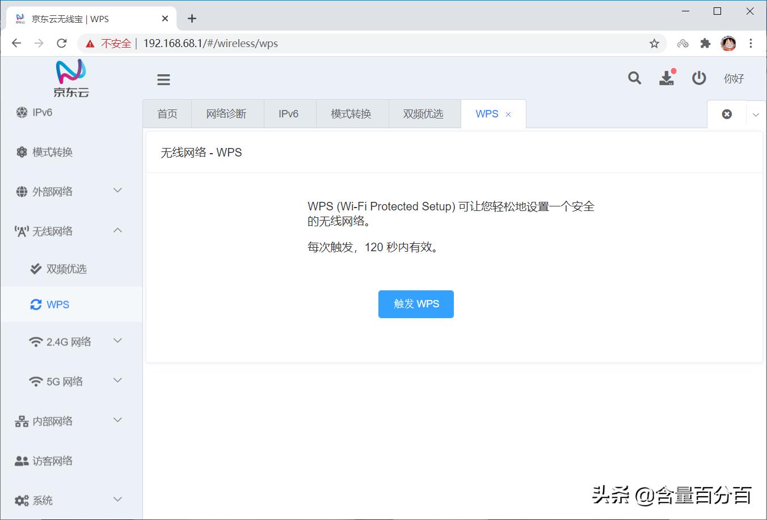Click the 你好 greeting link

coord(734,79)
